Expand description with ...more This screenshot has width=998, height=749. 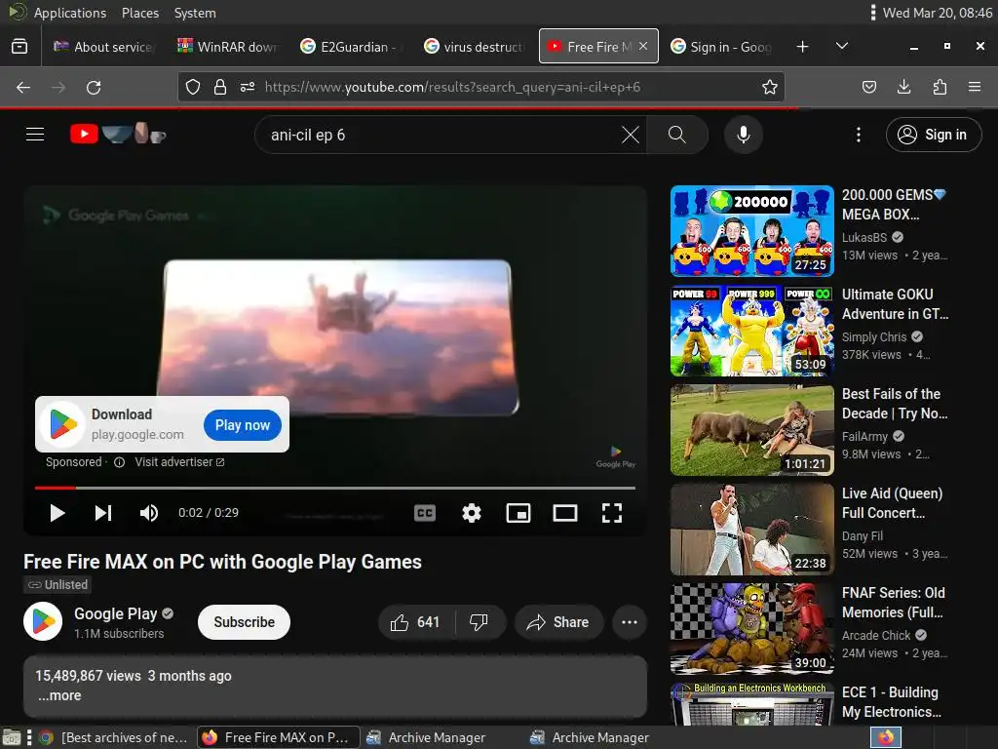[x=59, y=695]
